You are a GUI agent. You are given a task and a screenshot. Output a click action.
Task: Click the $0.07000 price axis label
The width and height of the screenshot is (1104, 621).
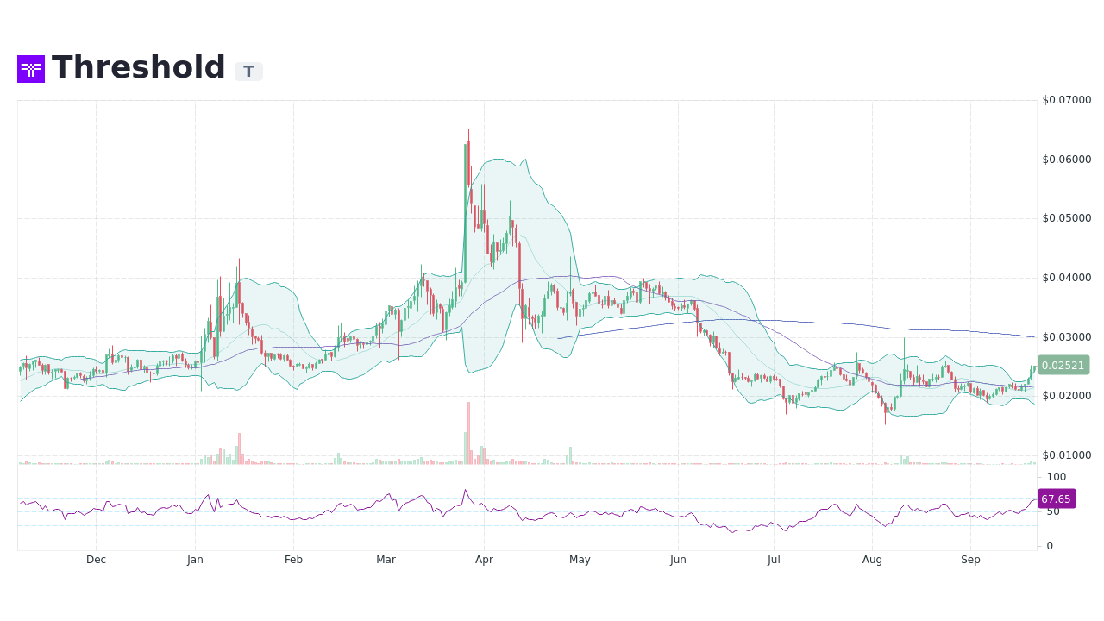tap(1067, 100)
